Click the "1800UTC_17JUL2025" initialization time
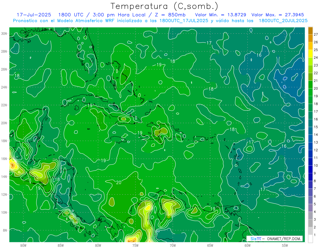This screenshot has height=249, width=323. [184, 21]
